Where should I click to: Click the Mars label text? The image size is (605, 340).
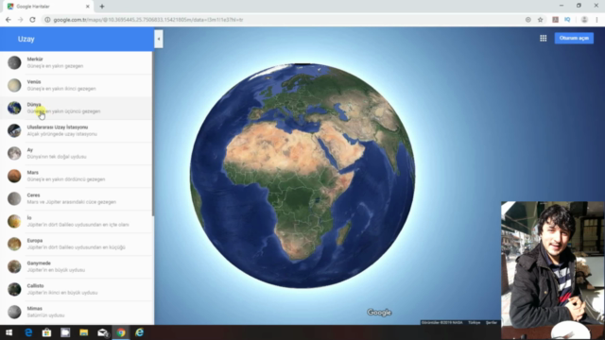pyautogui.click(x=33, y=172)
